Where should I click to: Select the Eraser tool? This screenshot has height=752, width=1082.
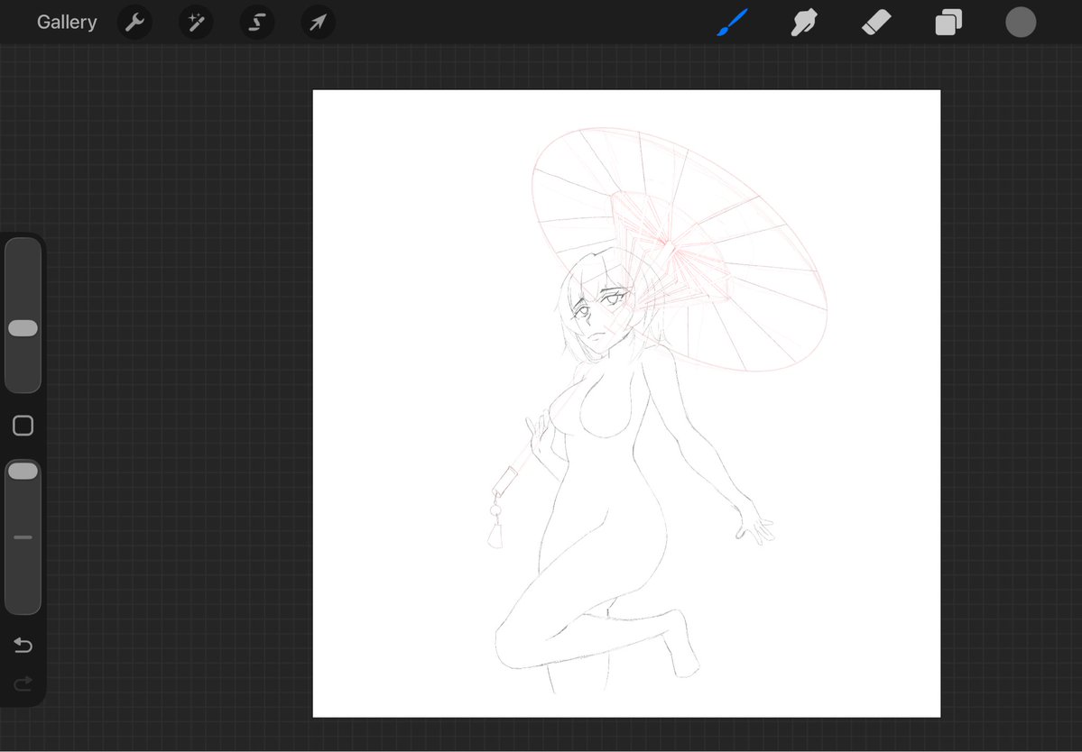click(876, 22)
